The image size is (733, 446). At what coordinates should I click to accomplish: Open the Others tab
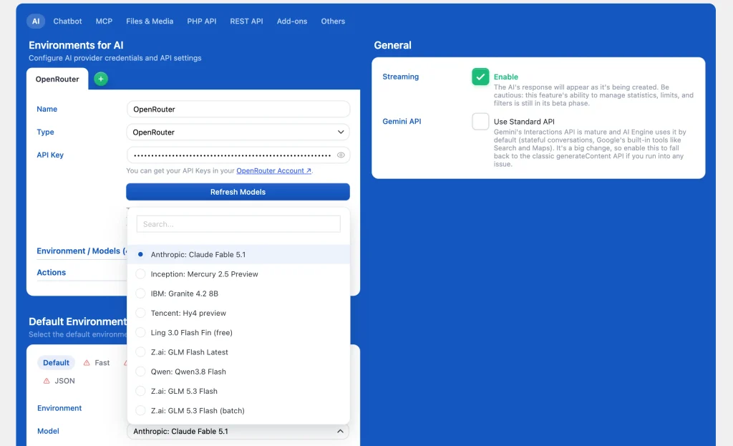333,21
